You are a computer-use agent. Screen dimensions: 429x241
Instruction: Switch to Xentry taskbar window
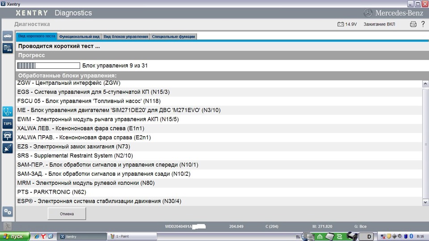(81, 237)
